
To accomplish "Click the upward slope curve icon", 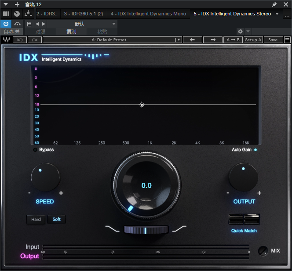I will [179, 229].
